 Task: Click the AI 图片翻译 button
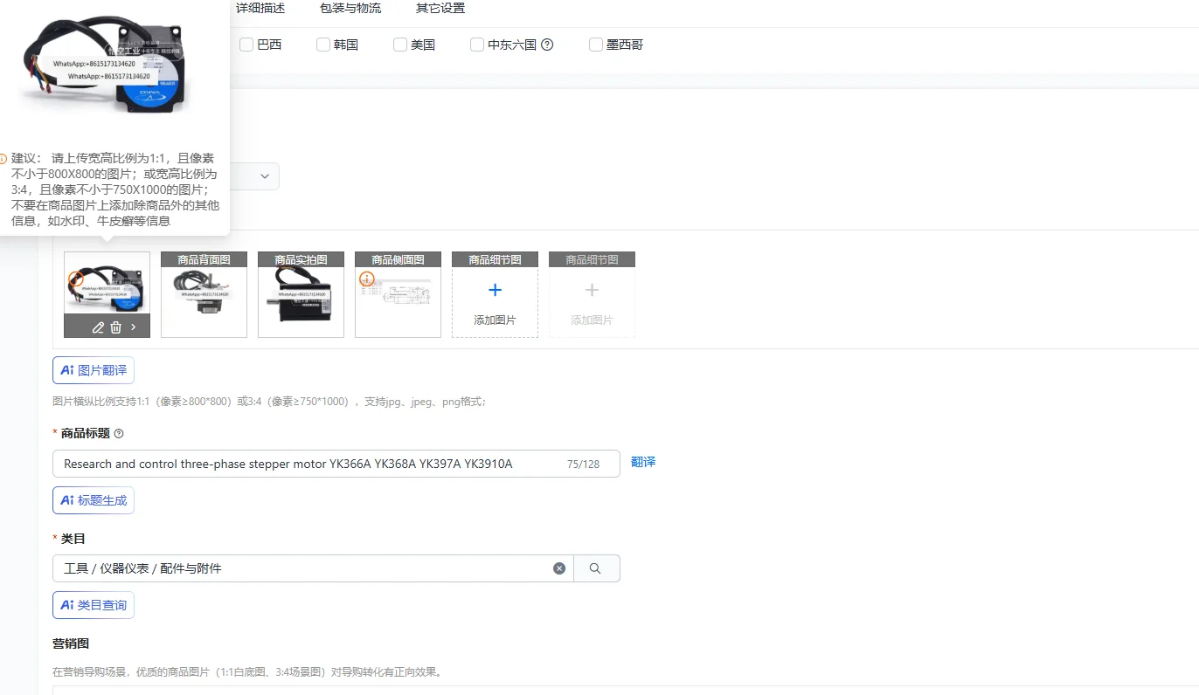point(94,370)
